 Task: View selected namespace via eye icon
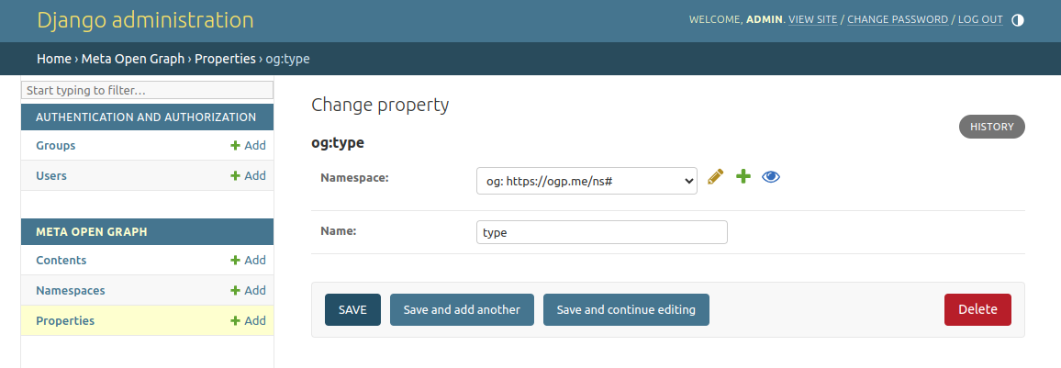[771, 177]
